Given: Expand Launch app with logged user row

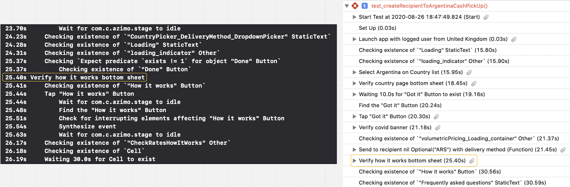Looking at the screenshot, I should (x=354, y=39).
